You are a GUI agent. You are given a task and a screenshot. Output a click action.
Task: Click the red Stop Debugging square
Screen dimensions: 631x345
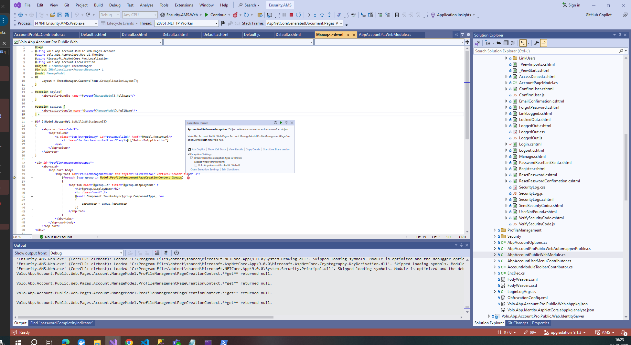[x=291, y=15]
